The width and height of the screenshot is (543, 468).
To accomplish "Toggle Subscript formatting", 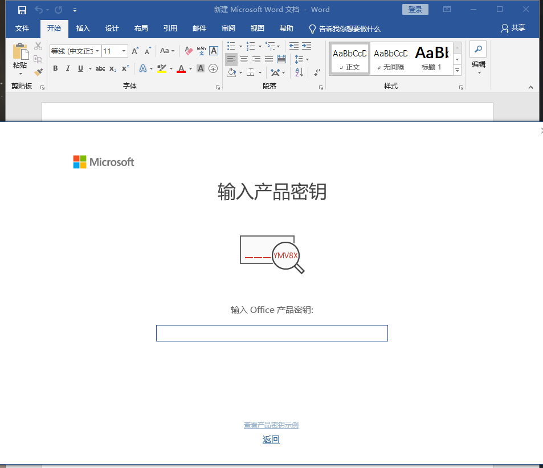I will point(113,68).
